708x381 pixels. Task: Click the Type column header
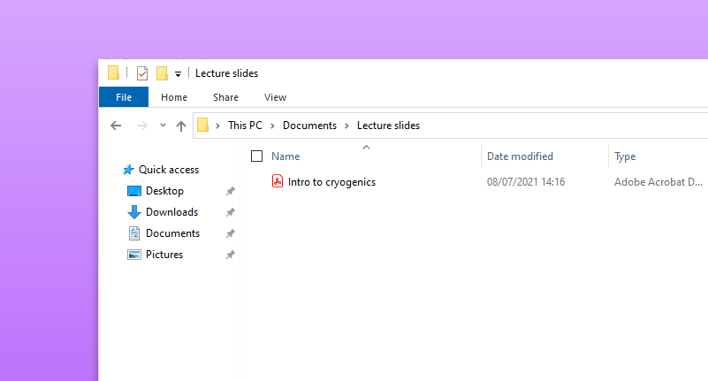pos(625,156)
